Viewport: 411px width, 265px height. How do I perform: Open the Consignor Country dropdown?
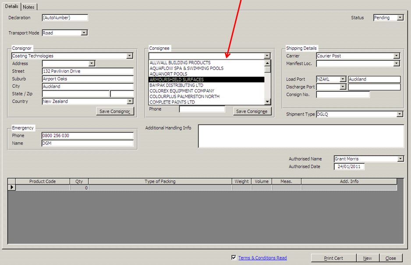click(130, 101)
